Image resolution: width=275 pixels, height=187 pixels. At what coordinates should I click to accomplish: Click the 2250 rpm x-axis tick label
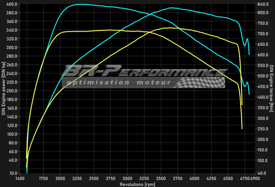77,179
